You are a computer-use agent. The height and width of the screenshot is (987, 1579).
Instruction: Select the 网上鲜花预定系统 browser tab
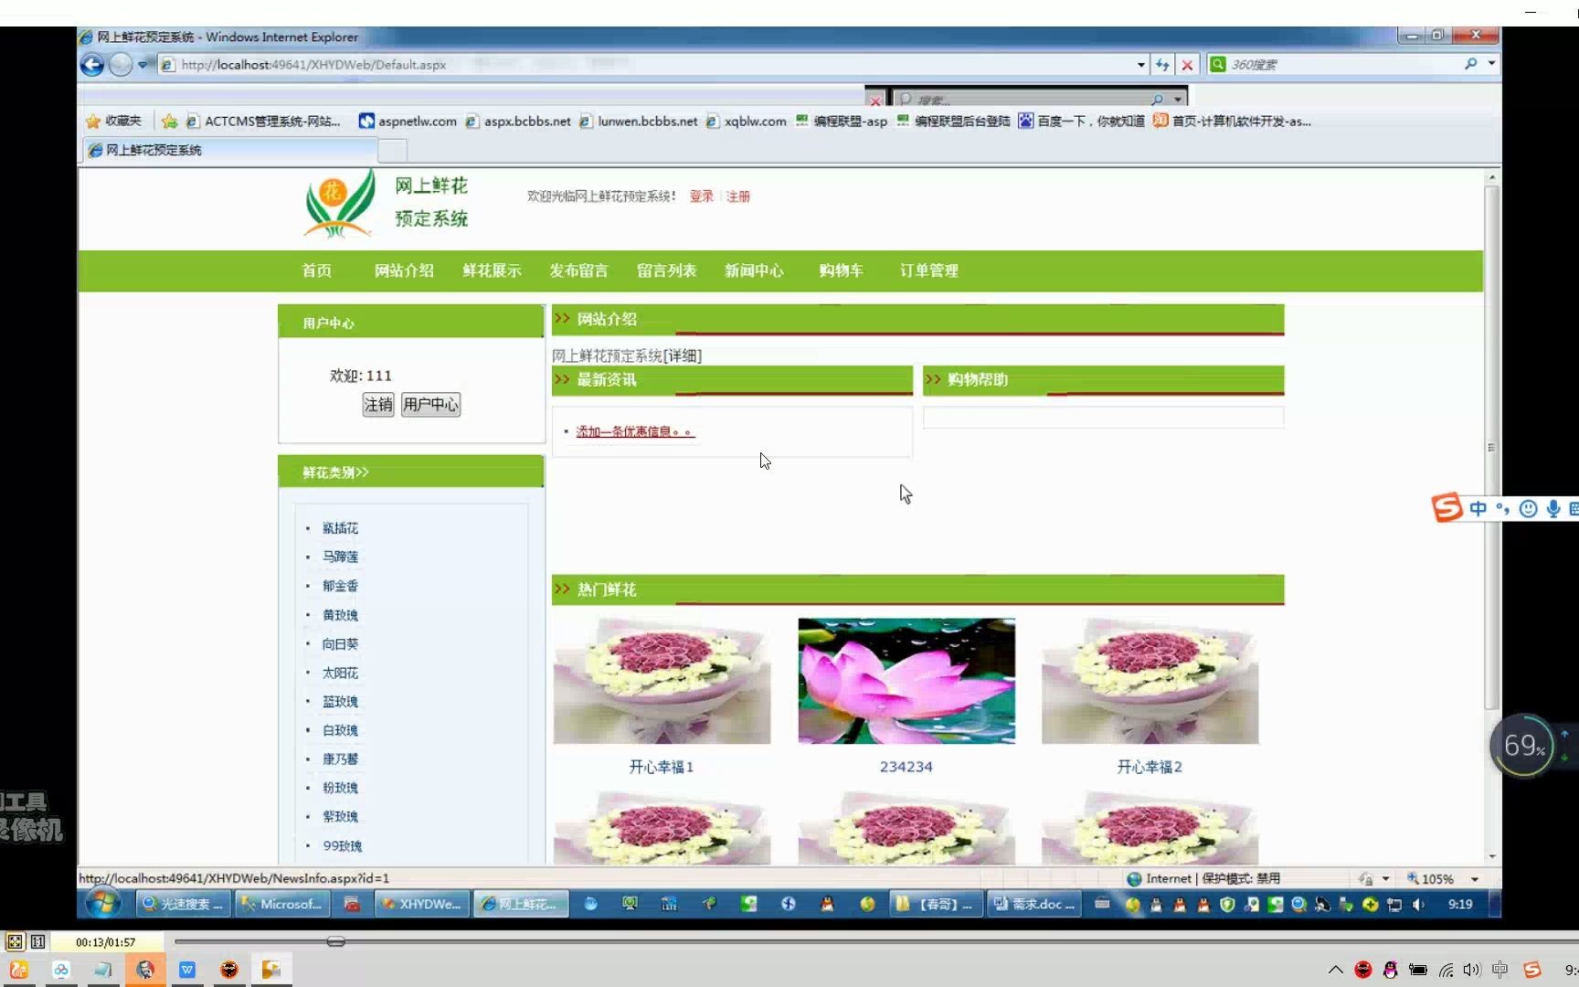point(231,150)
